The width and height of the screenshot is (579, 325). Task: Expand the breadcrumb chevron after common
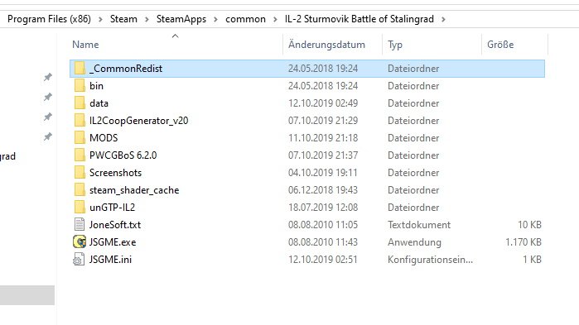coord(275,19)
